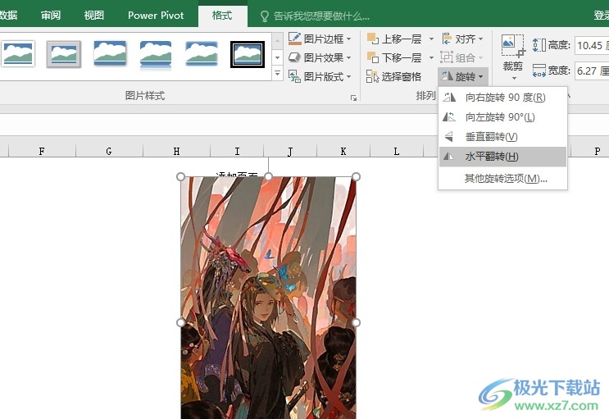609x419 pixels.
Task: Select column P header
Action: (x=598, y=151)
